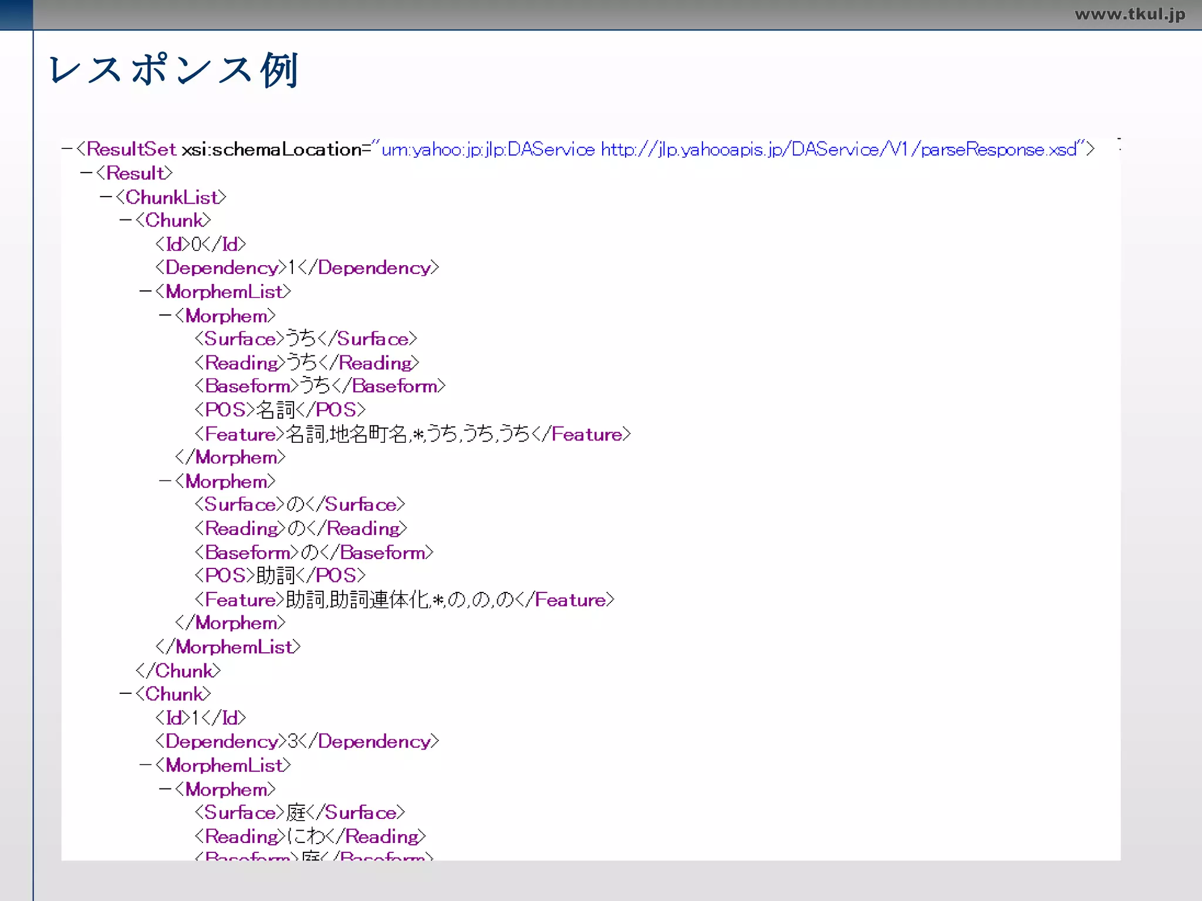The width and height of the screenshot is (1202, 901).
Task: Click the slide title レスポンス例
Action: (174, 70)
